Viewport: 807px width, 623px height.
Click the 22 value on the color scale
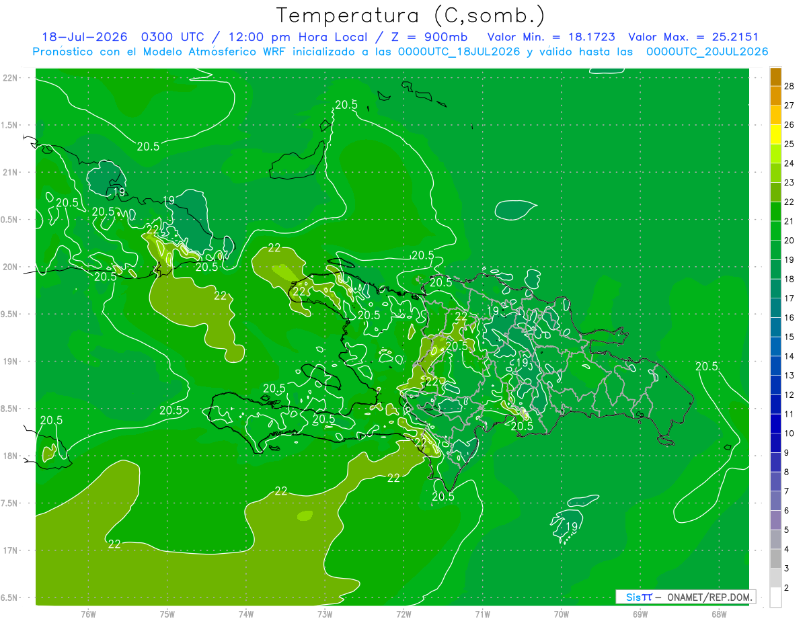point(790,202)
